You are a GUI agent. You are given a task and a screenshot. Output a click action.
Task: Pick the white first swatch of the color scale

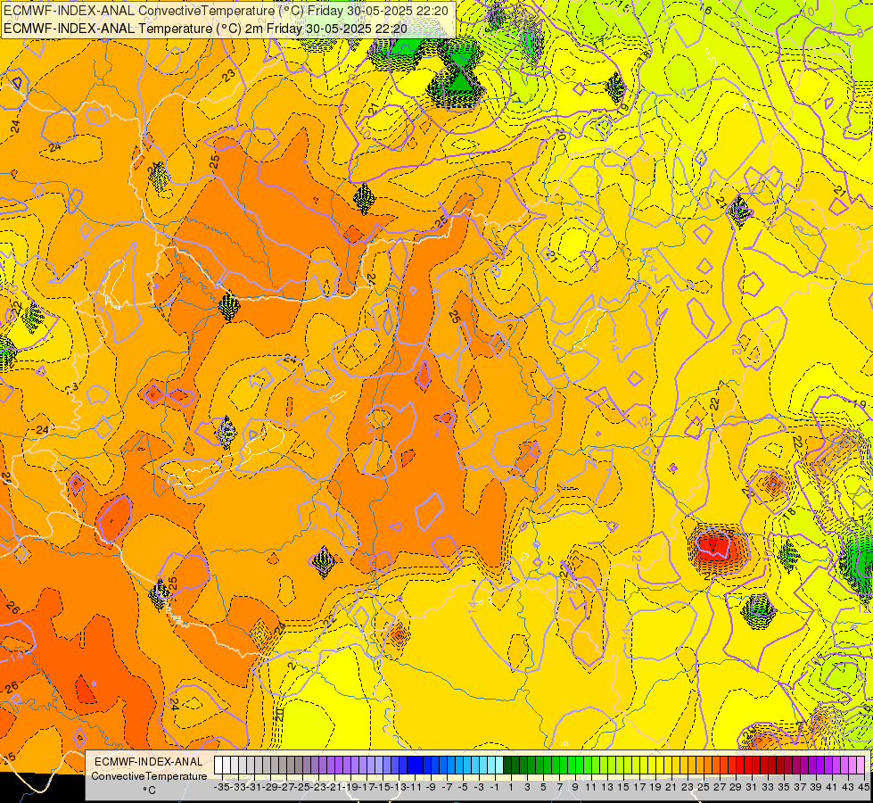(x=218, y=765)
